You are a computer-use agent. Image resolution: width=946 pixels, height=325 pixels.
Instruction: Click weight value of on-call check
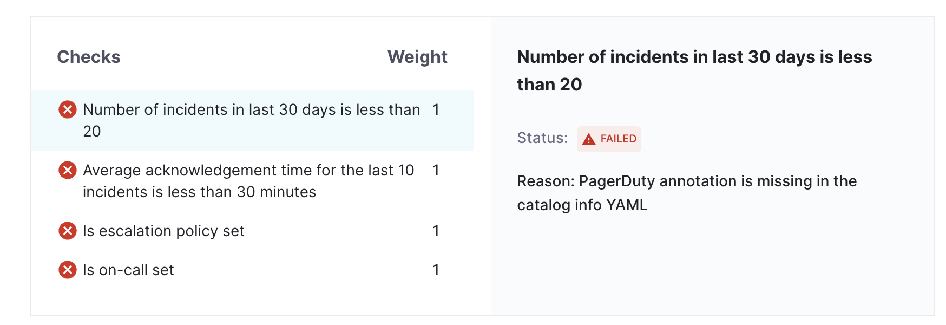(x=436, y=270)
